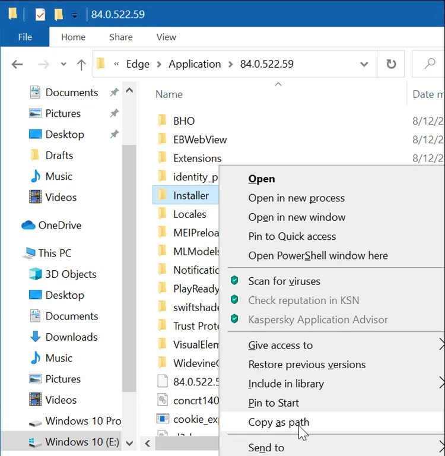The height and width of the screenshot is (456, 445).
Task: Click the search box magnifier
Action: (x=430, y=64)
